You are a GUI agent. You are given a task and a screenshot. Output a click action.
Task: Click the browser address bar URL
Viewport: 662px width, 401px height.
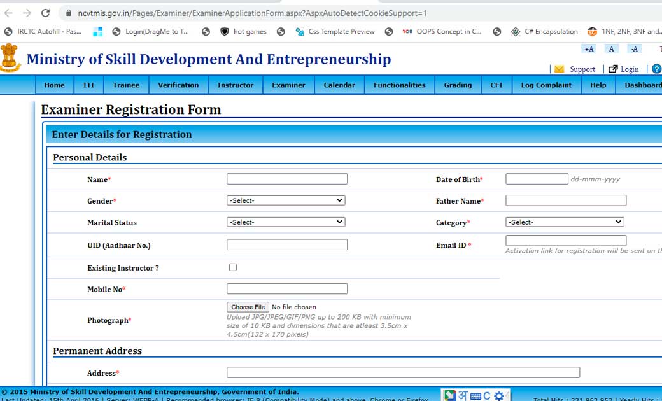coord(253,13)
